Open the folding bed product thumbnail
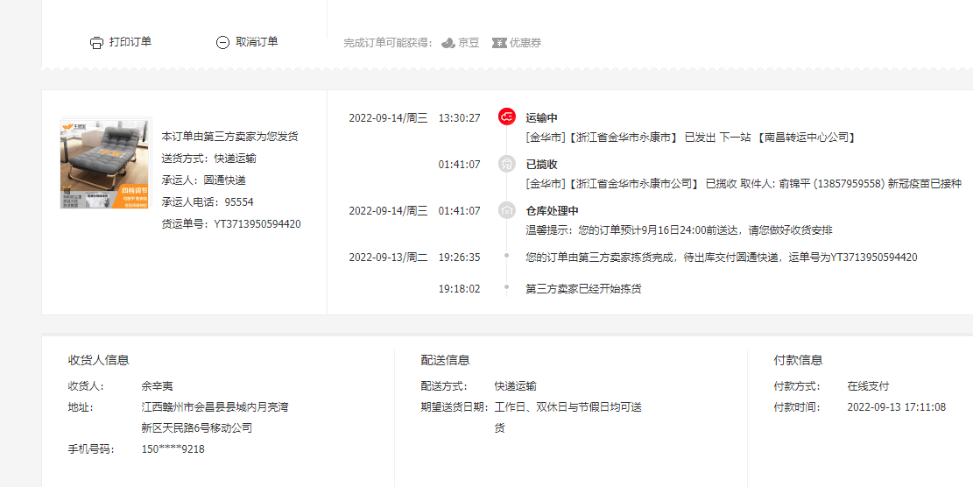The image size is (973, 487). coord(104,164)
